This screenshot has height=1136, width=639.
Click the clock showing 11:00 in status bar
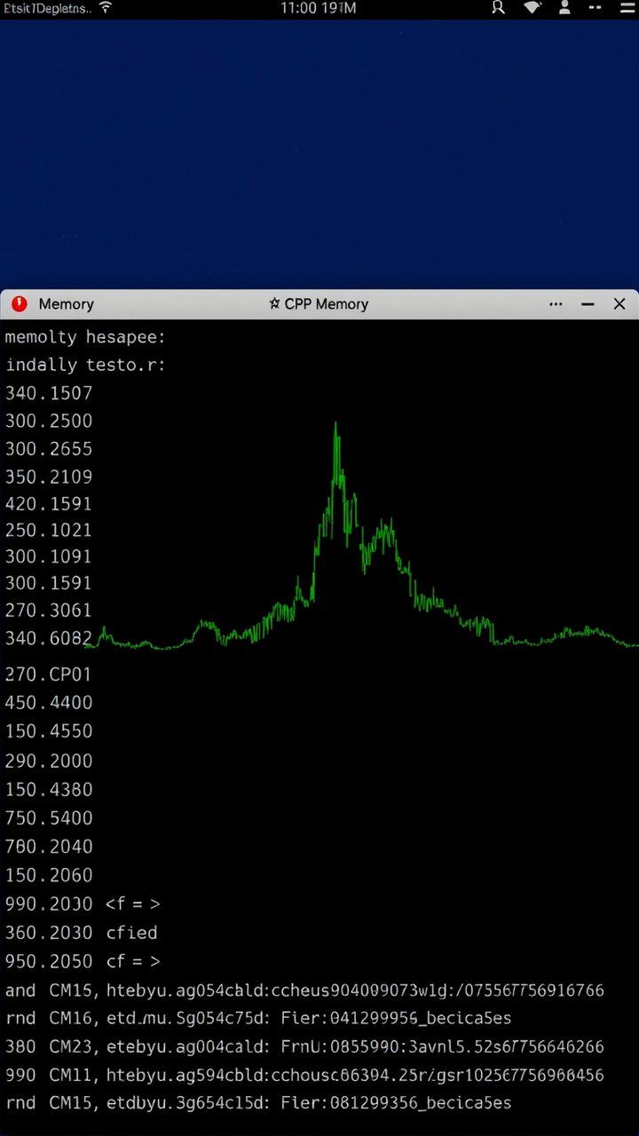coord(318,8)
